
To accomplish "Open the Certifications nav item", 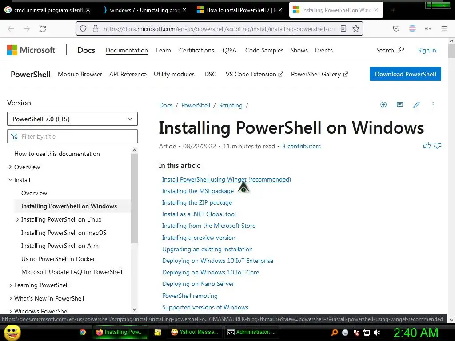I will (196, 50).
